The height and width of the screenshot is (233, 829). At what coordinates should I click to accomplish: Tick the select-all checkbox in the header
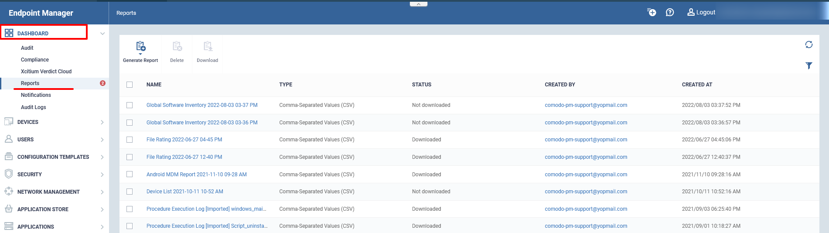pyautogui.click(x=130, y=85)
